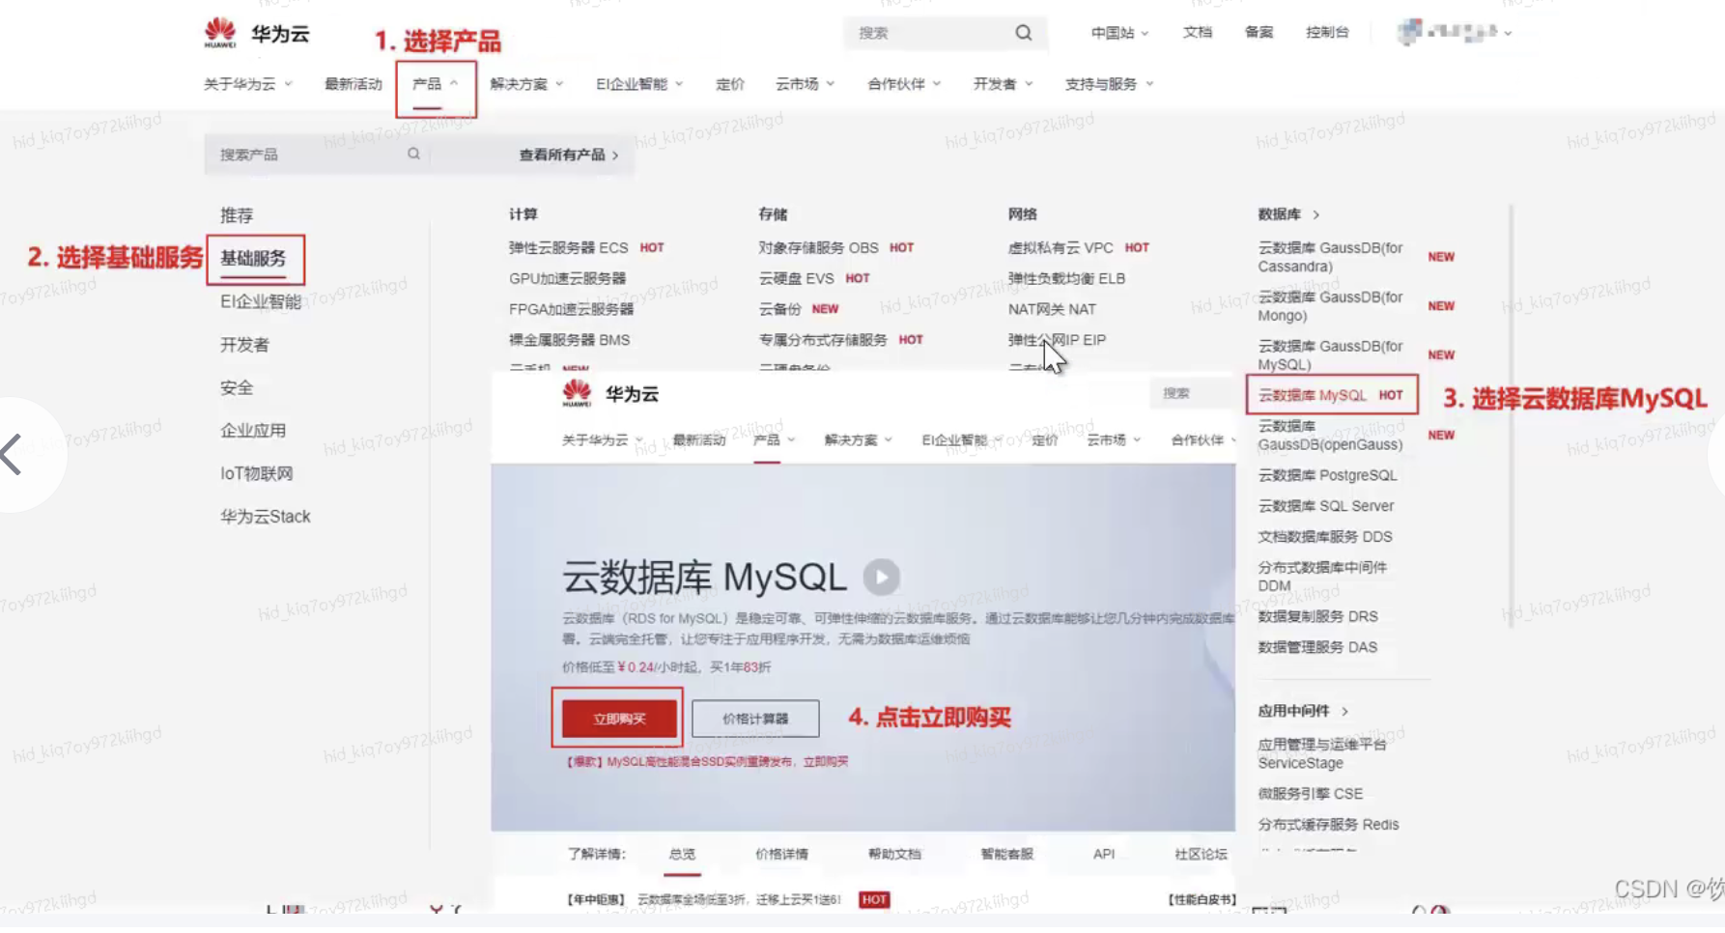Click the product search magnifier icon

(x=413, y=154)
